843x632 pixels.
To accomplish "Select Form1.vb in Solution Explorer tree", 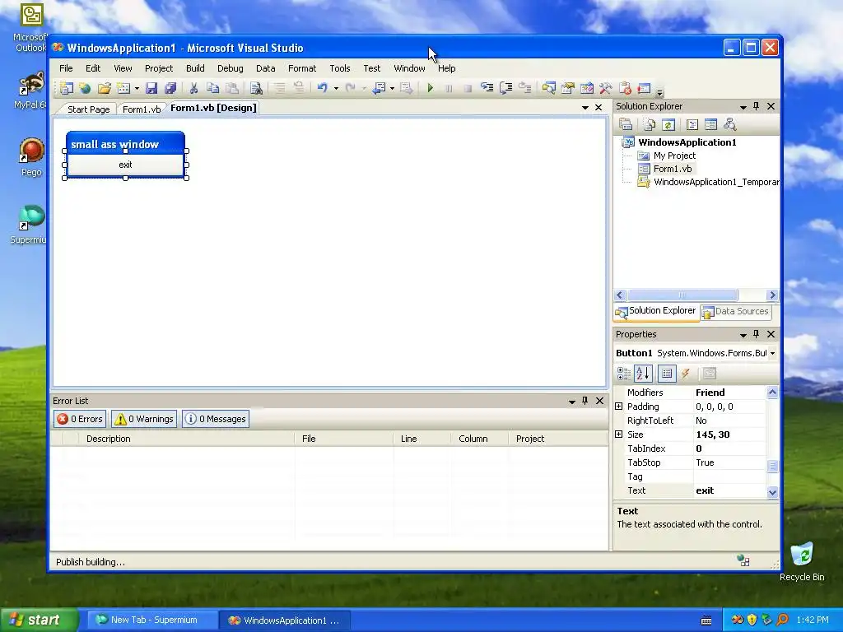I will (x=672, y=169).
